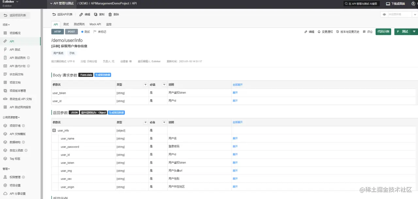Click the pencil 编辑 icon in top toolbar
This screenshot has width=418, height=199.
tap(81, 14)
